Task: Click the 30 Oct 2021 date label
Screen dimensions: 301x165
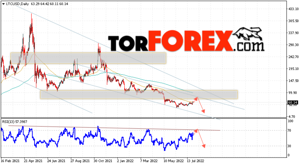Action: pos(103,160)
